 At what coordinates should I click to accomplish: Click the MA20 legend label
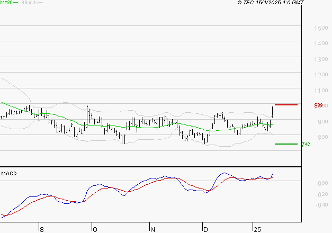tap(6, 3)
